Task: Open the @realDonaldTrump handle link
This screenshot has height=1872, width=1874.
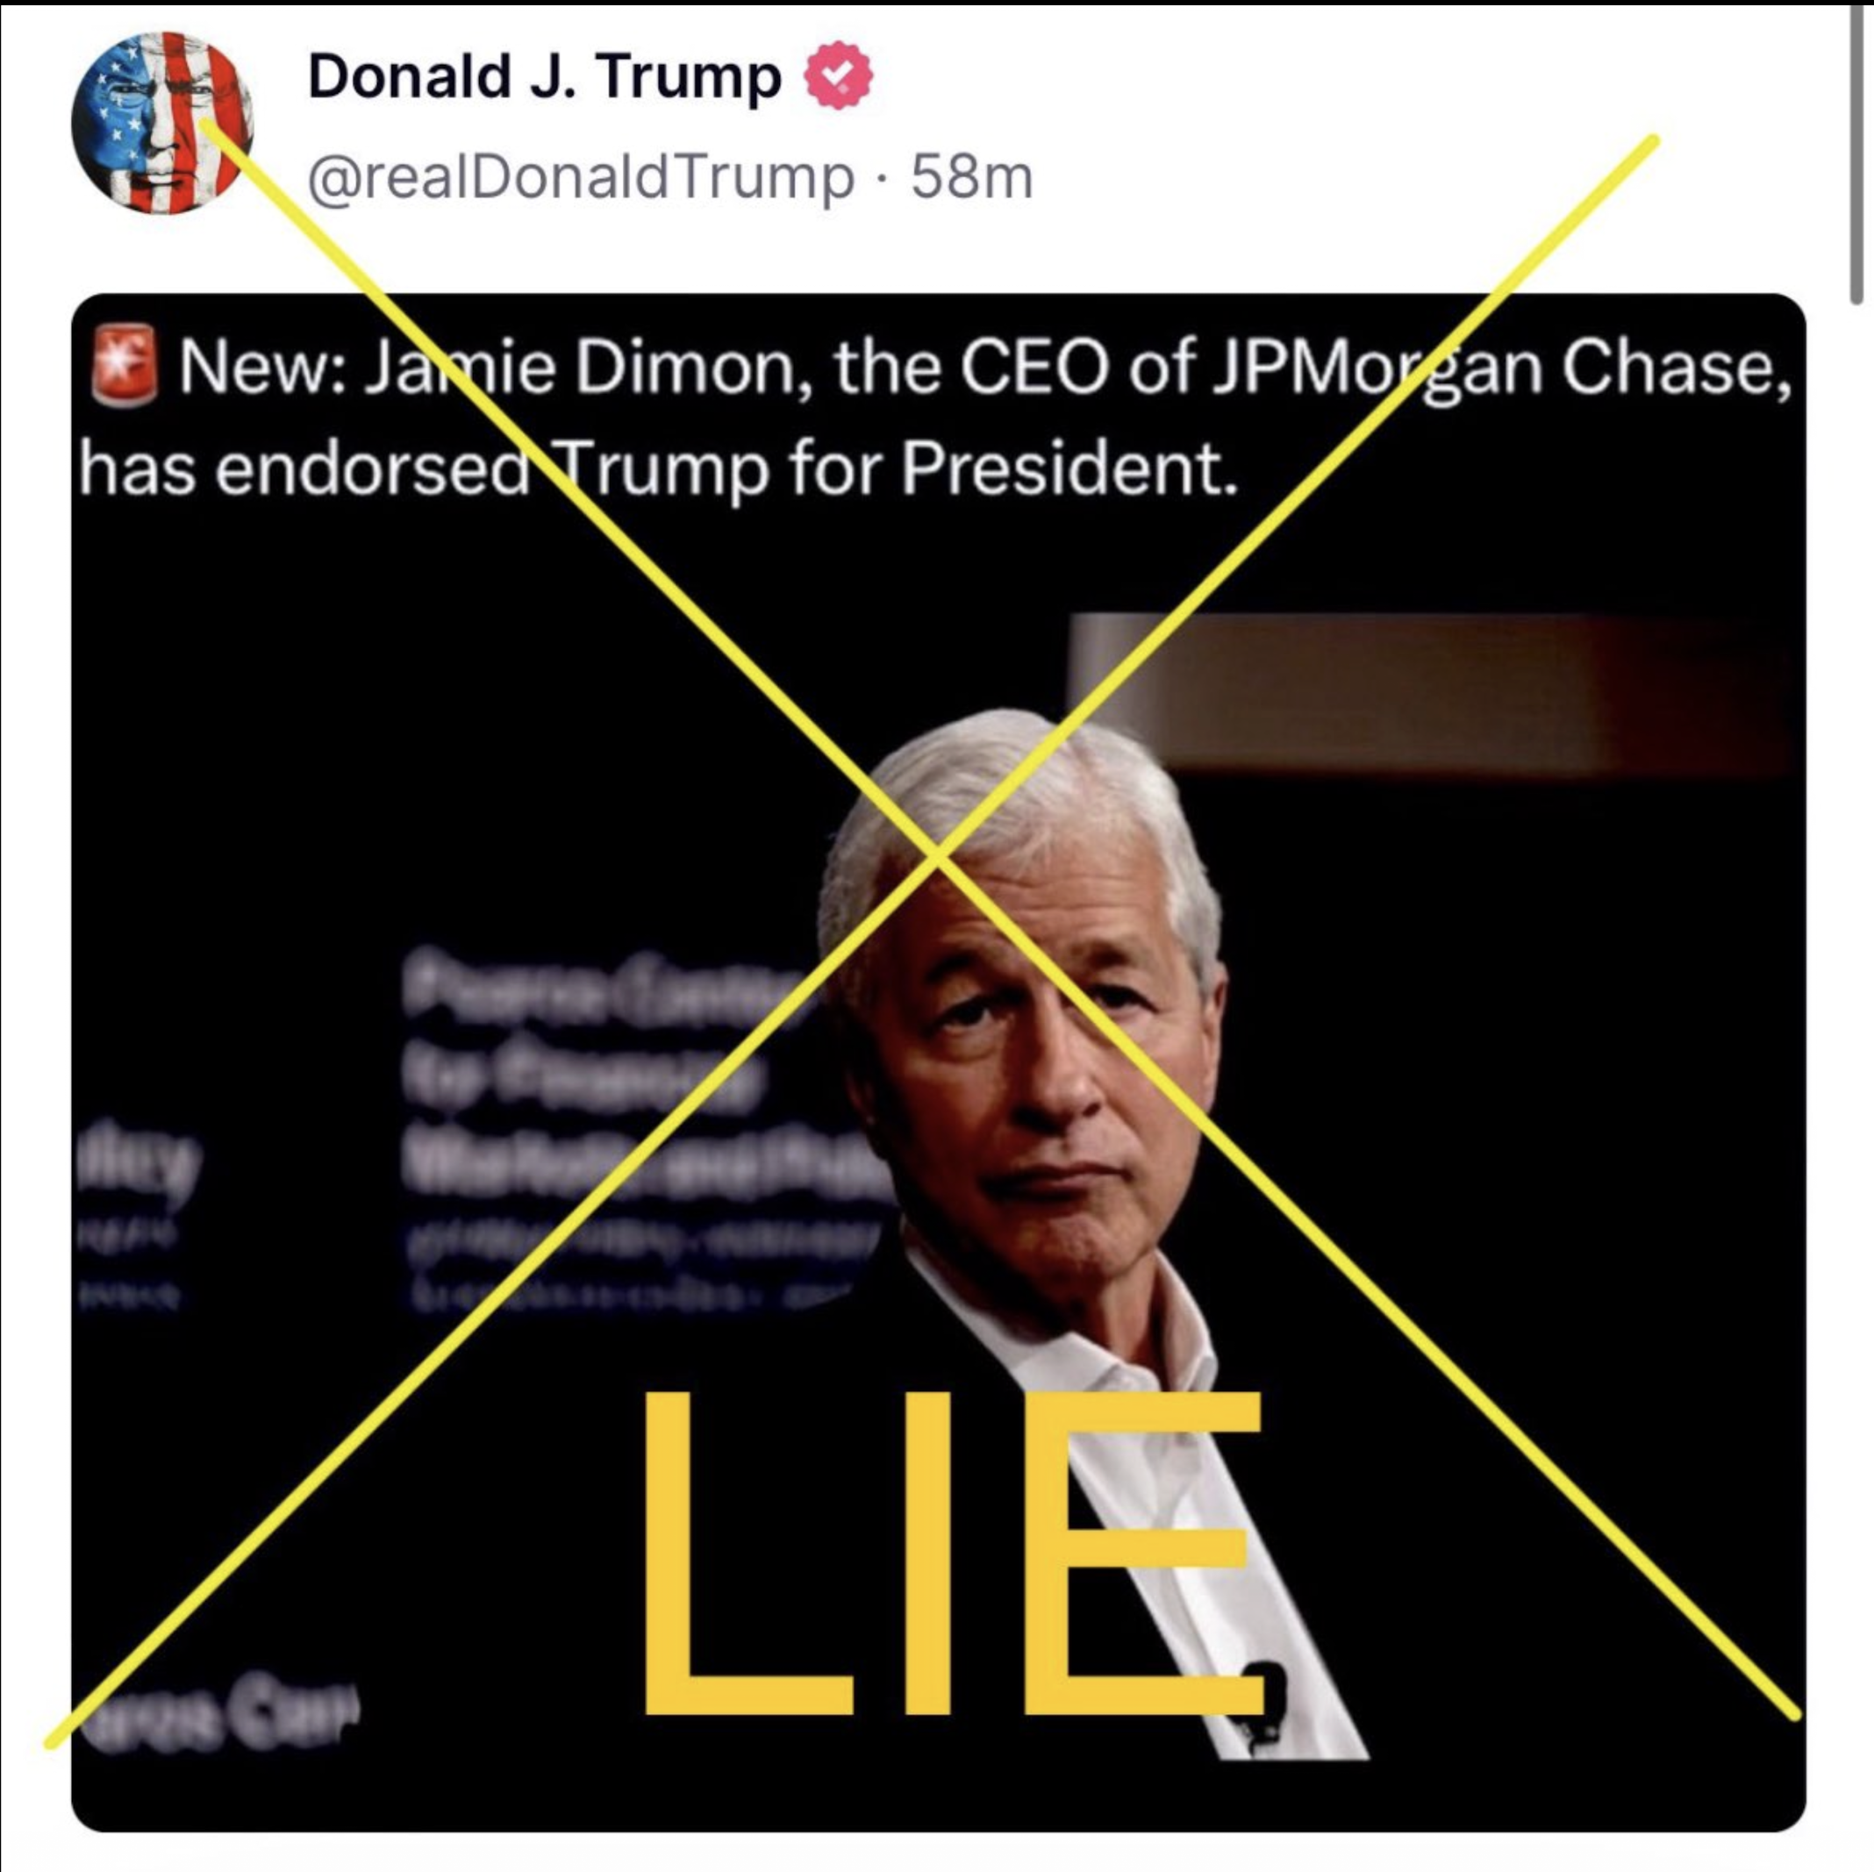Action: point(581,177)
